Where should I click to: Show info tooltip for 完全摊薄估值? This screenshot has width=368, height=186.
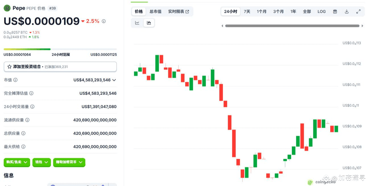(31, 93)
